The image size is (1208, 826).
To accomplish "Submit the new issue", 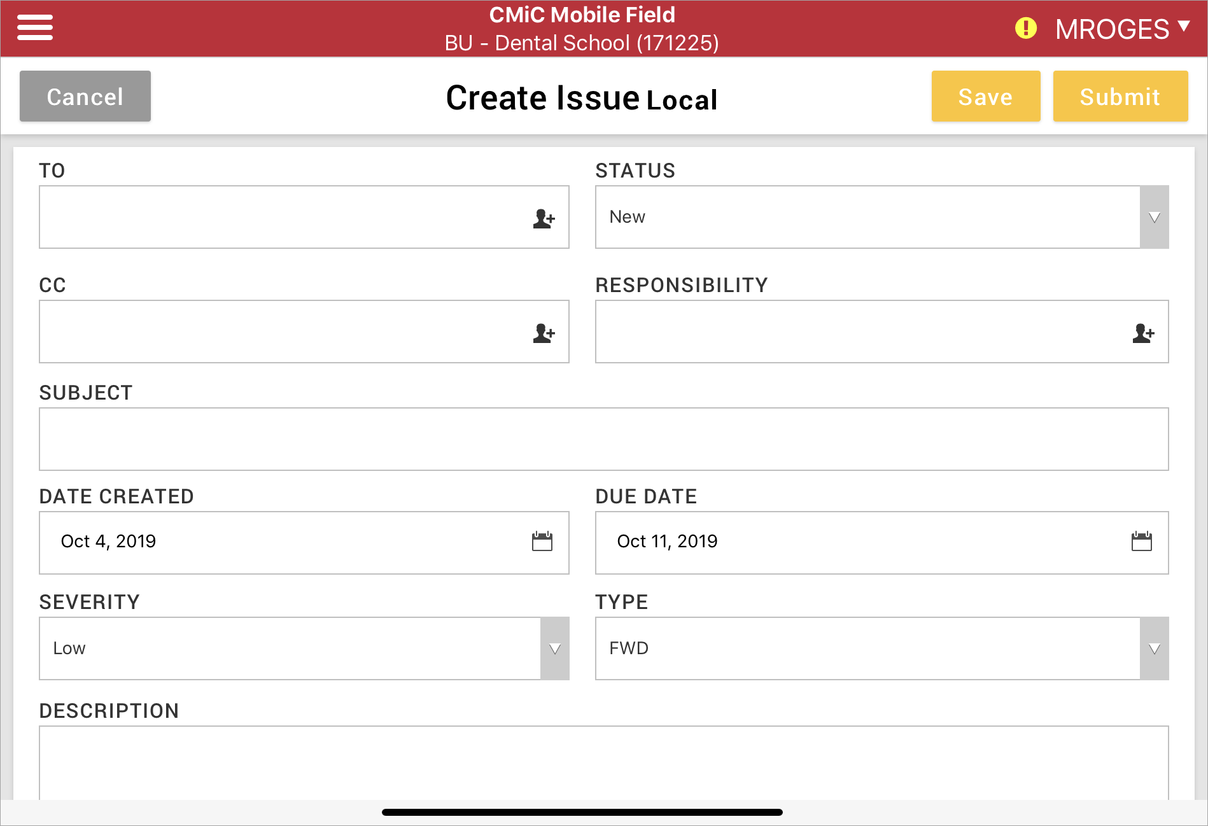I will 1120,97.
